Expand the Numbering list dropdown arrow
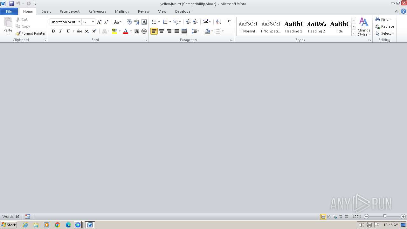Viewport: 407px width, 229px height. click(x=170, y=22)
